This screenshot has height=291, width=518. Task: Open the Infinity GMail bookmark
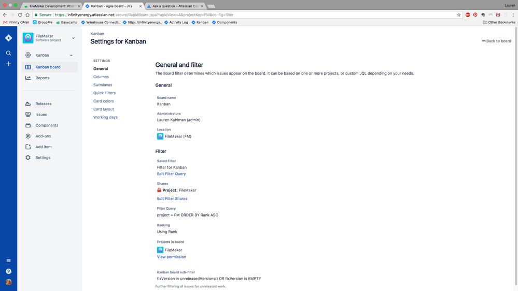point(16,22)
